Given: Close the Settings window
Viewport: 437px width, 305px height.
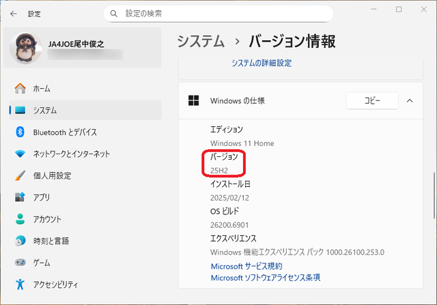Looking at the screenshot, I should pyautogui.click(x=424, y=9).
